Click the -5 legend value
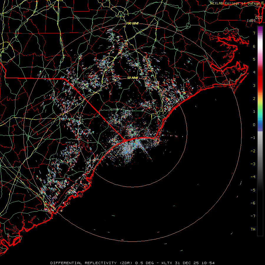This screenshot has width=265, height=265. coord(253,190)
